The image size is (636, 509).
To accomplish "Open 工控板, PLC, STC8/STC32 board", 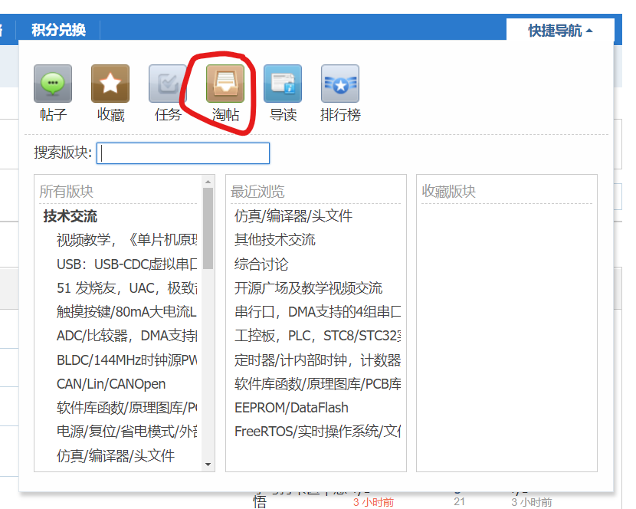I will click(x=317, y=336).
